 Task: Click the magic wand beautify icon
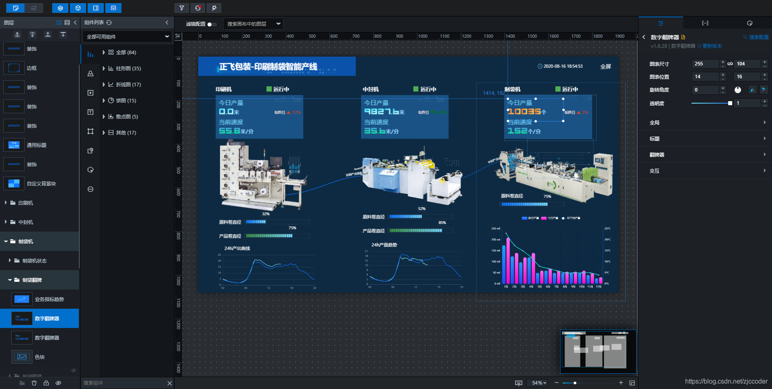click(x=214, y=8)
